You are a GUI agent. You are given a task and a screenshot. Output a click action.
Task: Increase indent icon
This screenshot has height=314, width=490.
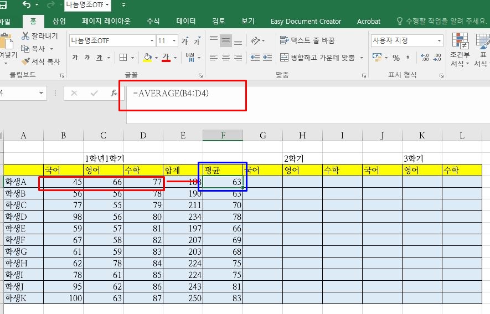(267, 58)
